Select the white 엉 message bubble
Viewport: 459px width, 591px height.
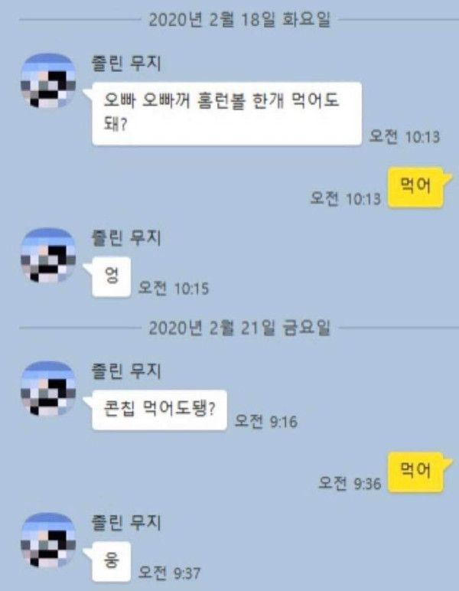point(112,277)
